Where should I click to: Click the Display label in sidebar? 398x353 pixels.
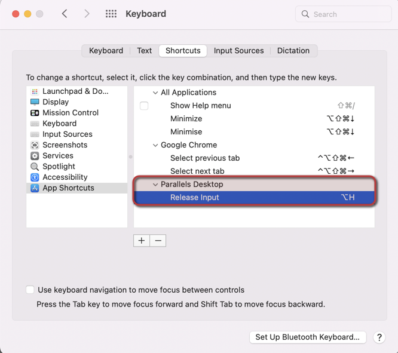(56, 102)
